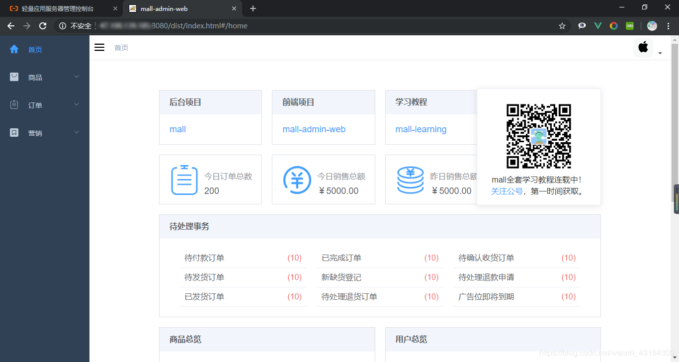Select 首页 in the sidebar menu
The image size is (679, 362).
coord(45,49)
